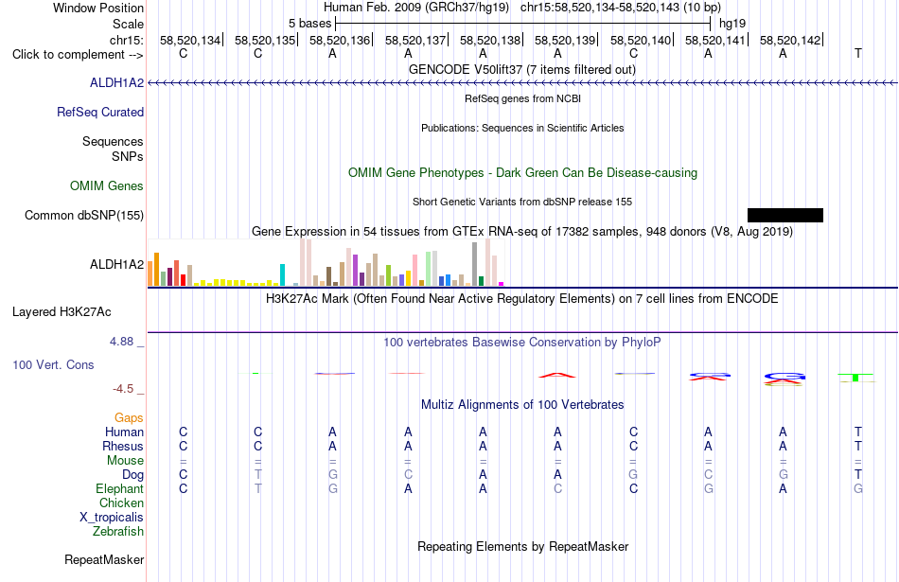Click the ALDH1A2 gene arrow line
Image resolution: width=899 pixels, height=582 pixels.
(x=522, y=83)
